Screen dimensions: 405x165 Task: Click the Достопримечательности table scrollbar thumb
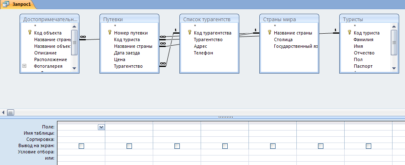click(x=74, y=42)
